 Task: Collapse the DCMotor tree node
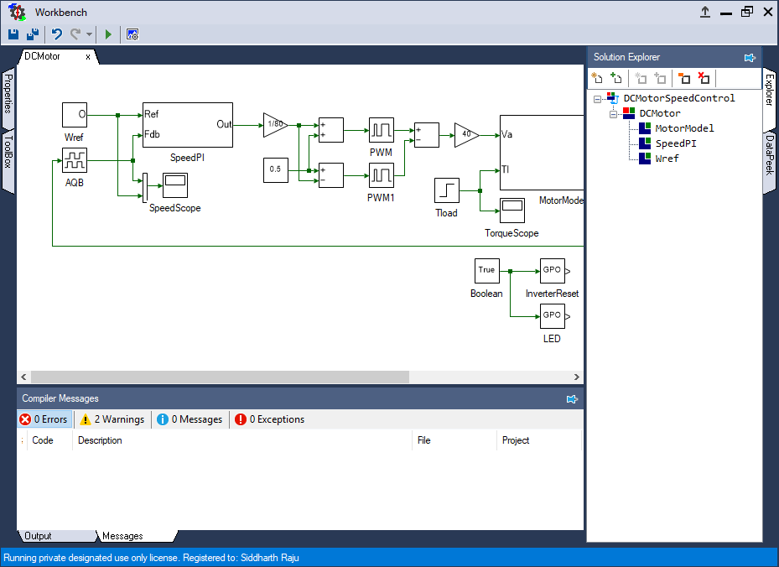(x=613, y=114)
